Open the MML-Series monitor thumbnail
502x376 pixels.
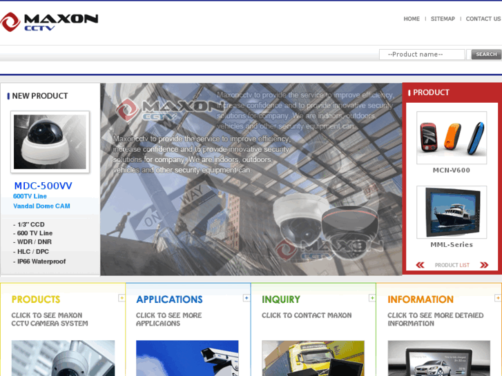[452, 212]
